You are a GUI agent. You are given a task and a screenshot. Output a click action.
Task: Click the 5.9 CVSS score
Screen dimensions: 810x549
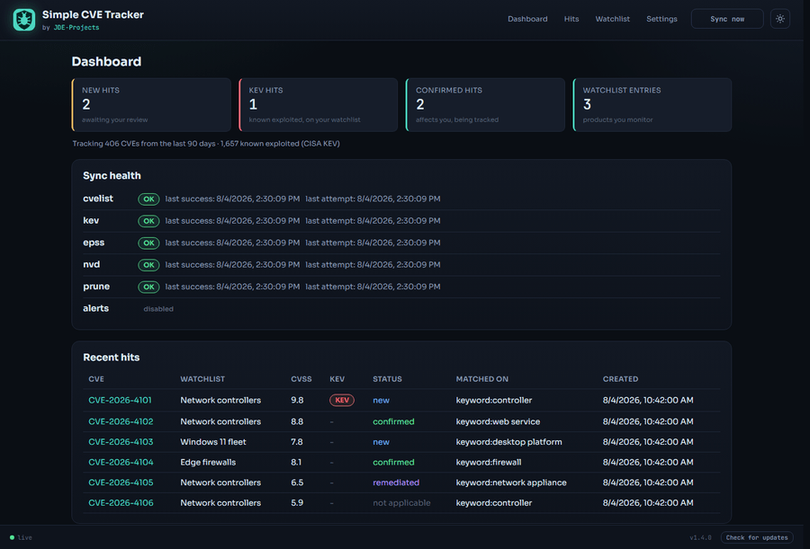(x=297, y=502)
